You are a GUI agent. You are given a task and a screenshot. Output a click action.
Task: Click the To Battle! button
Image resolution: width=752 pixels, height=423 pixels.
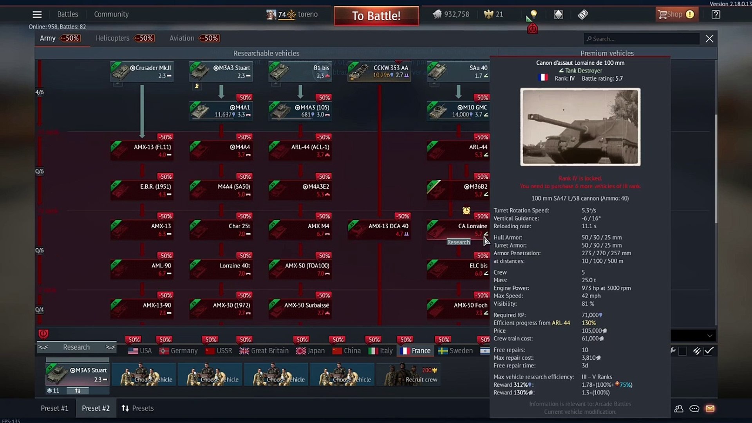pos(376,16)
